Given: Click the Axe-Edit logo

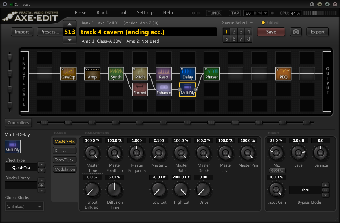Looking at the screenshot, I should click(x=30, y=16).
